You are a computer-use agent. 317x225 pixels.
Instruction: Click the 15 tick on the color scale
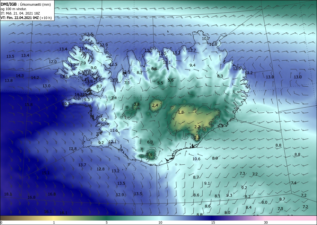213,223
